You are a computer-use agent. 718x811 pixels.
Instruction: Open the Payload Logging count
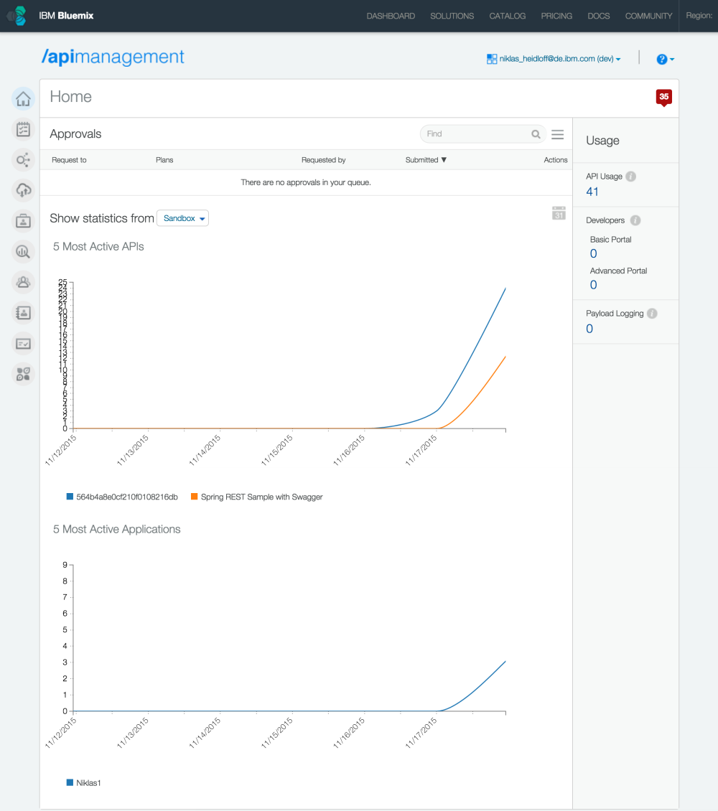click(589, 329)
